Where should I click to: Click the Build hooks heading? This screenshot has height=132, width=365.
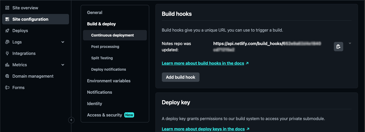pos(177,14)
